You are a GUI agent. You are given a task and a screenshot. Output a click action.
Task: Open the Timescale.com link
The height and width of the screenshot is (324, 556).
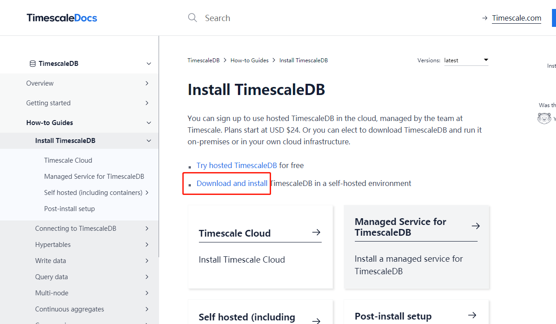pos(517,18)
